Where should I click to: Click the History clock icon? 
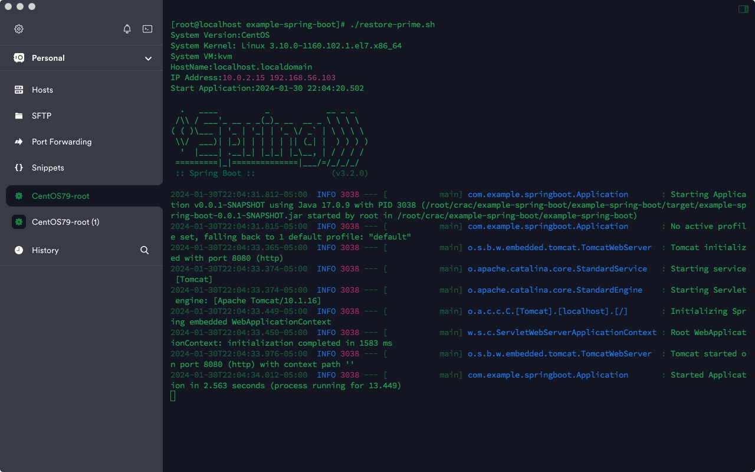(x=19, y=250)
